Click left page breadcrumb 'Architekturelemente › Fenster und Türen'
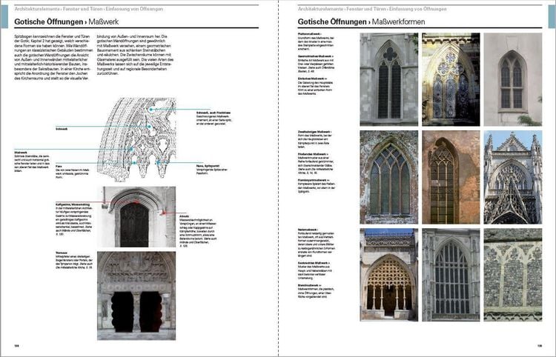Screen dimensions: 556x357 59,9
